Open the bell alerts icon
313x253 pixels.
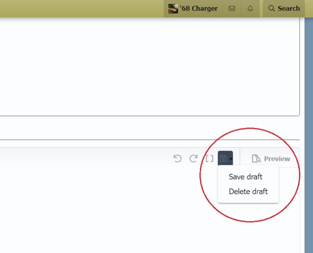(250, 8)
